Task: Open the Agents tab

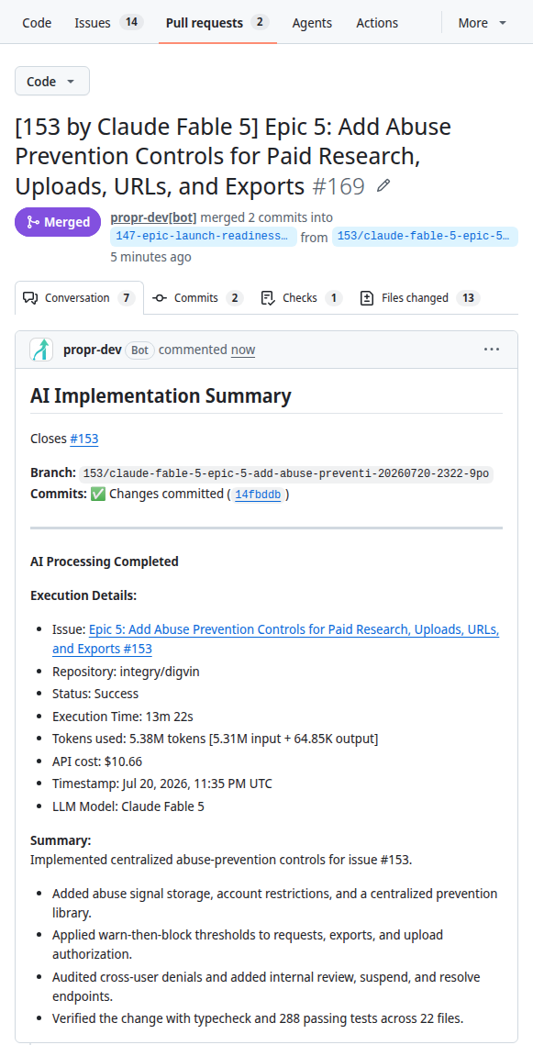Action: pos(312,23)
